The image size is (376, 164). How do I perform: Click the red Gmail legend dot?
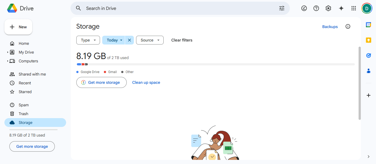(x=105, y=72)
